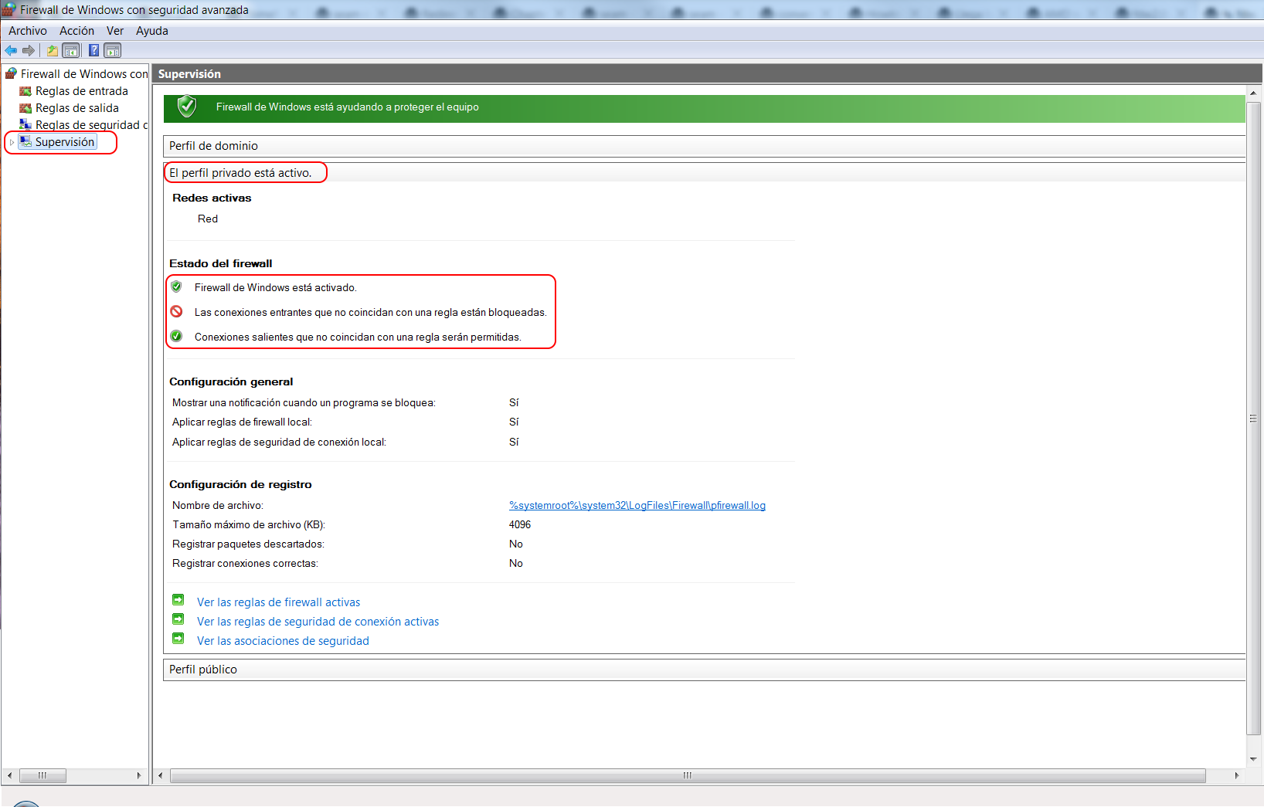
Task: Click the firewall globe icon at tree root
Action: [x=11, y=73]
